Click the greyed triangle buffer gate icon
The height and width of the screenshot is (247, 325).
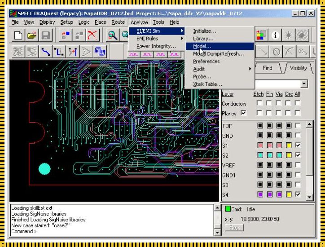click(86, 52)
